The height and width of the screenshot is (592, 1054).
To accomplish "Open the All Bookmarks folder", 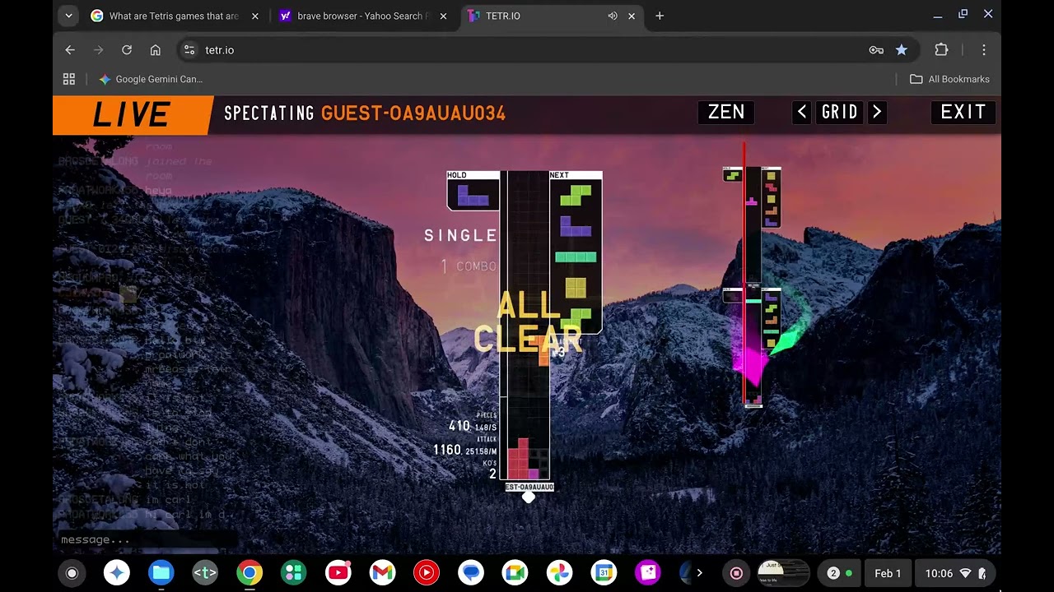I will pos(949,79).
